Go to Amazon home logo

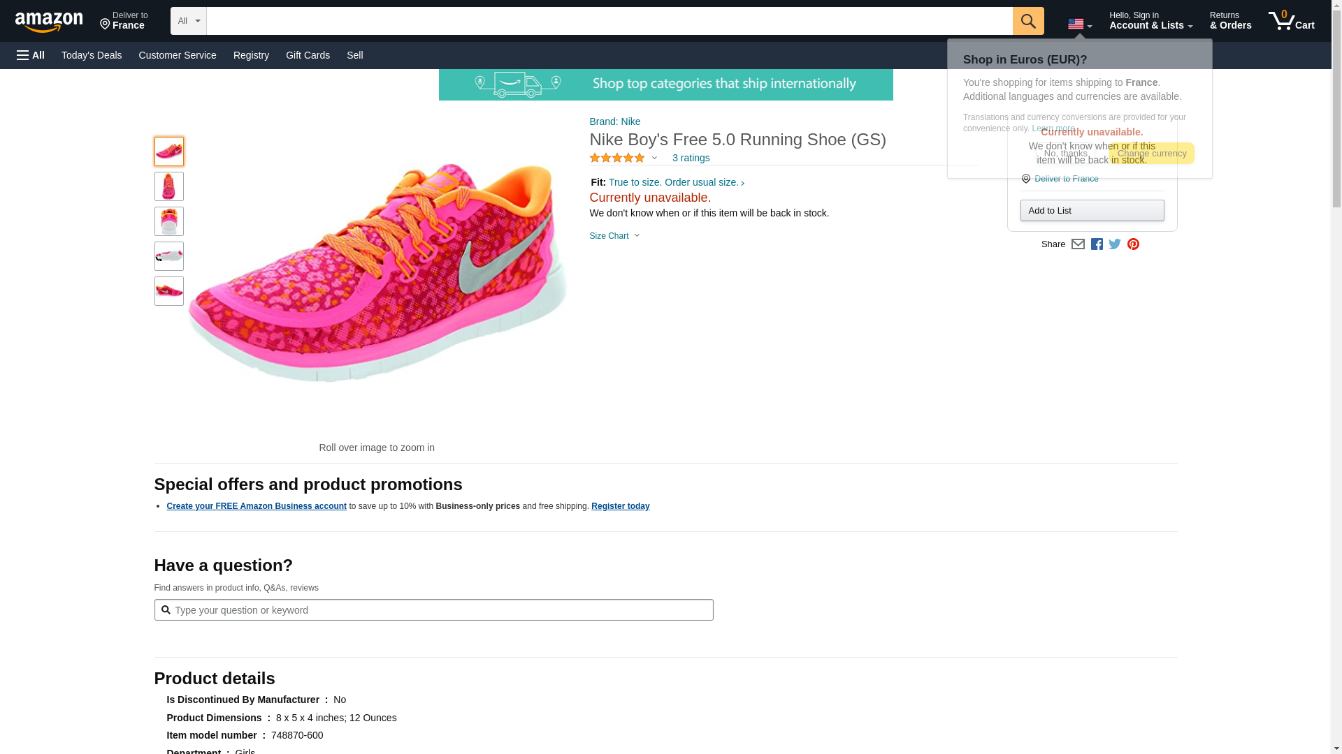click(x=49, y=22)
